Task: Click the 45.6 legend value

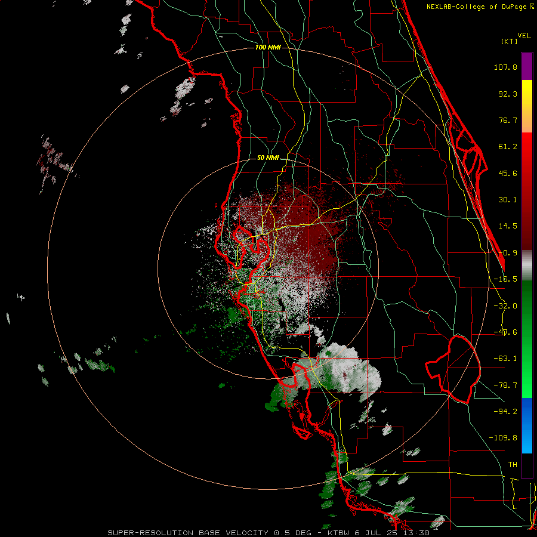Action: pyautogui.click(x=508, y=173)
